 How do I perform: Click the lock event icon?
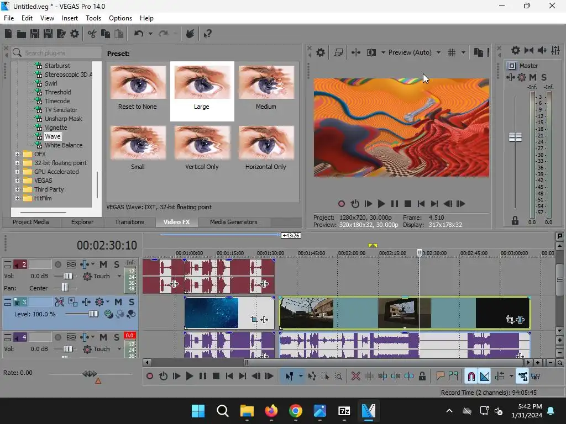[x=422, y=377]
